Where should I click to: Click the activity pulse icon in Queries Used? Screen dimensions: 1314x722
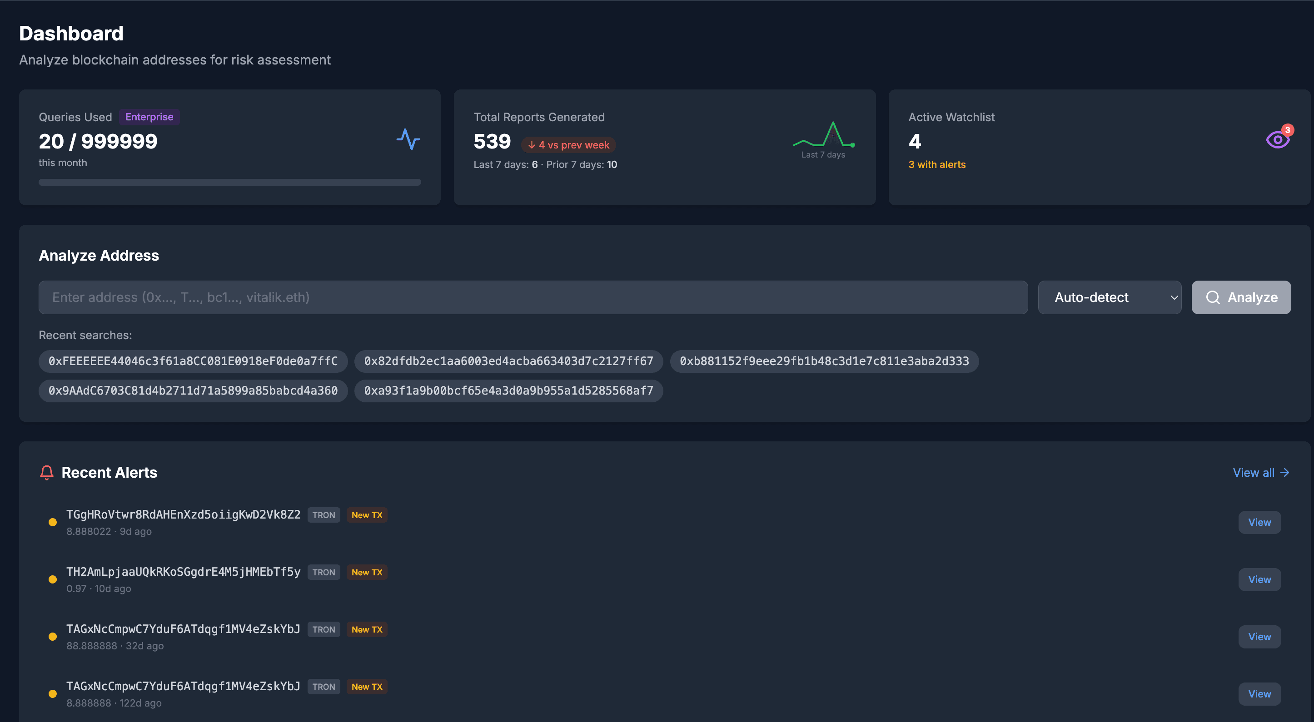pyautogui.click(x=408, y=139)
